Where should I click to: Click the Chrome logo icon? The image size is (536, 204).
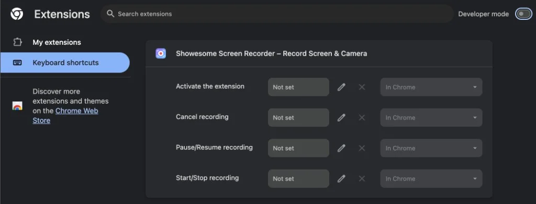[17, 14]
